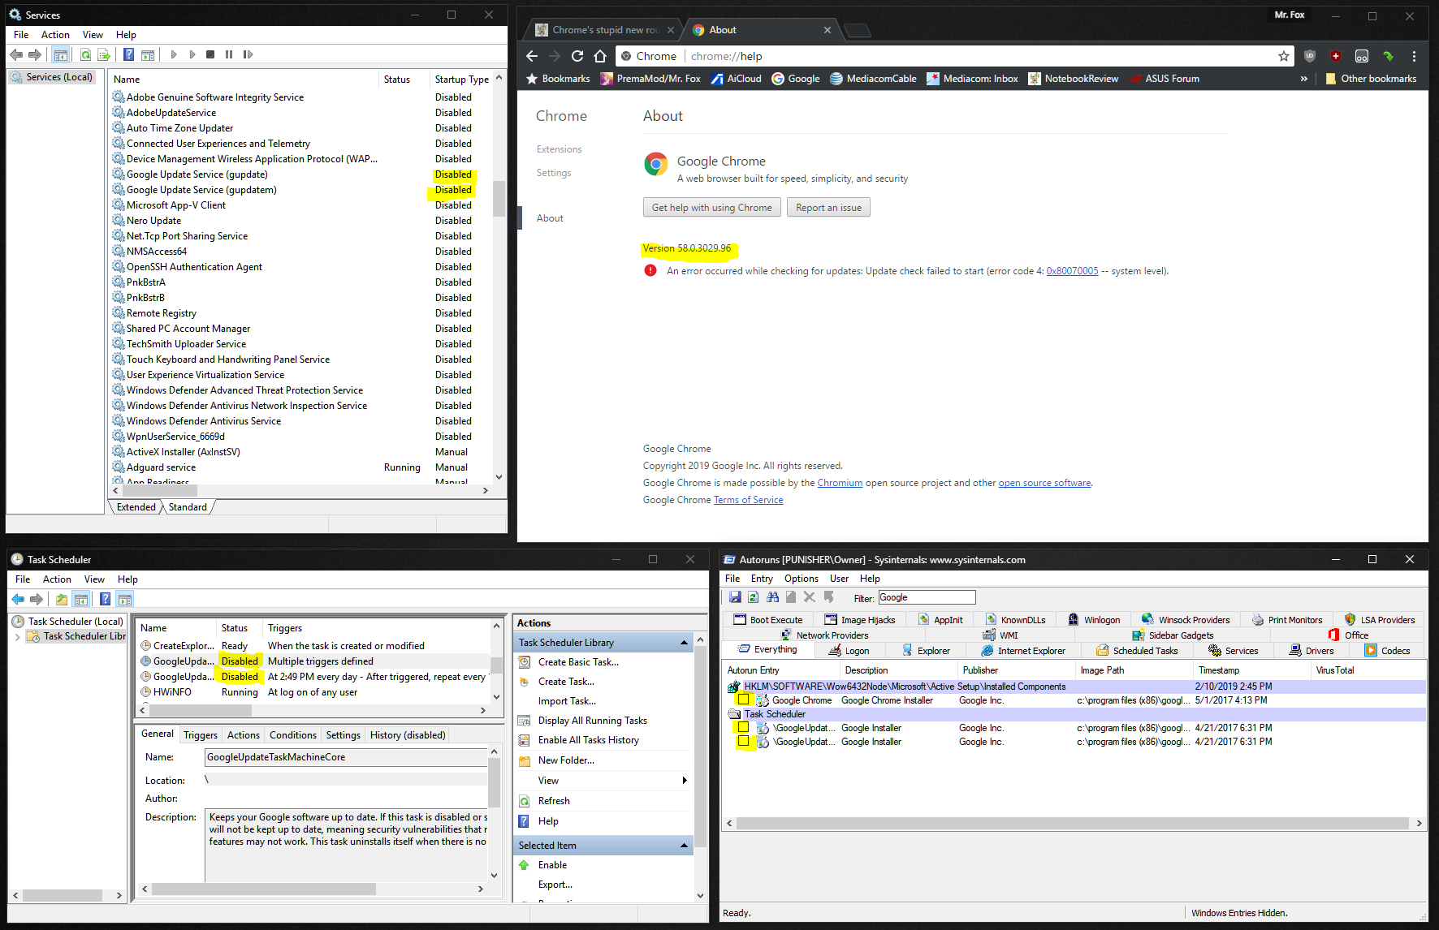Toggle second GoogleUpdate task checkbox in Autoruns
Image resolution: width=1439 pixels, height=930 pixels.
point(743,741)
